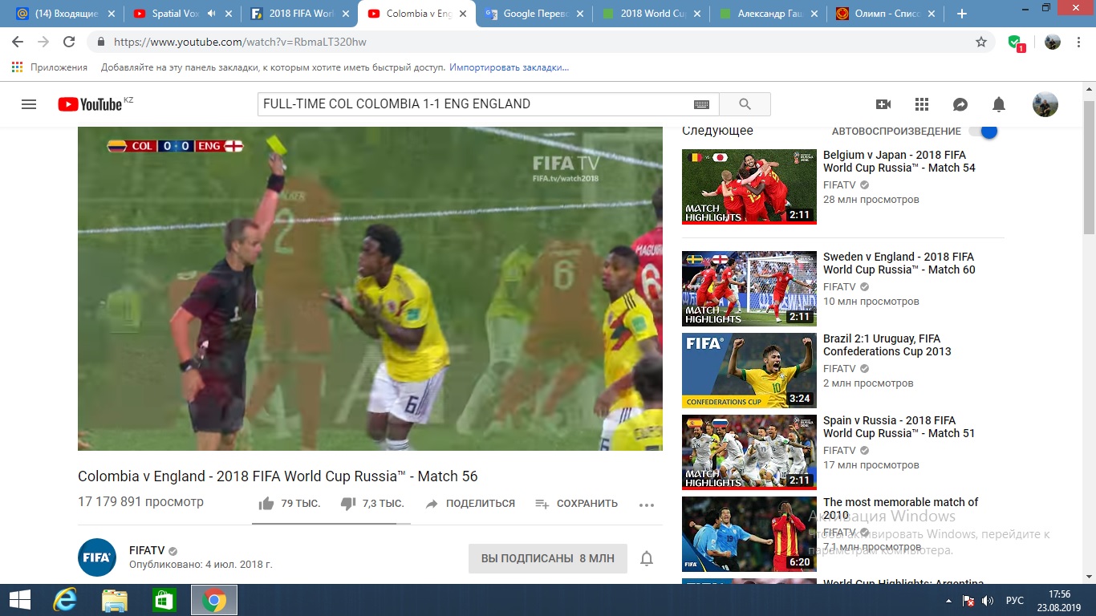Bookmark this page with the star icon

[x=981, y=42]
